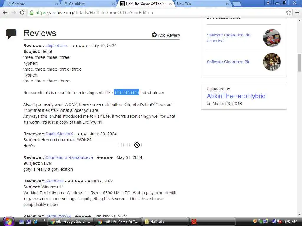Close the New Tab tab
Image resolution: width=302 pixels, height=226 pixels.
(227, 4)
